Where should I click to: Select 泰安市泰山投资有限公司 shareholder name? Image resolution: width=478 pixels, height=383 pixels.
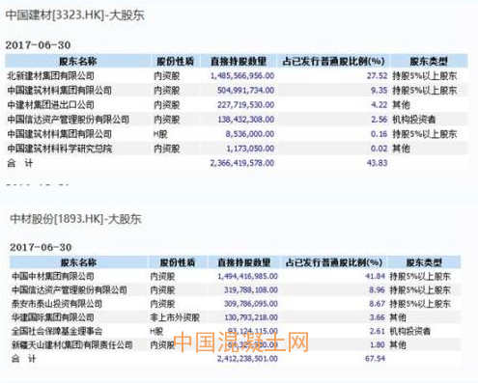(57, 304)
